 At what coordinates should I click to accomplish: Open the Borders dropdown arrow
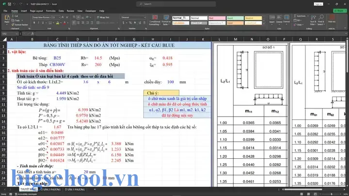tap(53, 23)
